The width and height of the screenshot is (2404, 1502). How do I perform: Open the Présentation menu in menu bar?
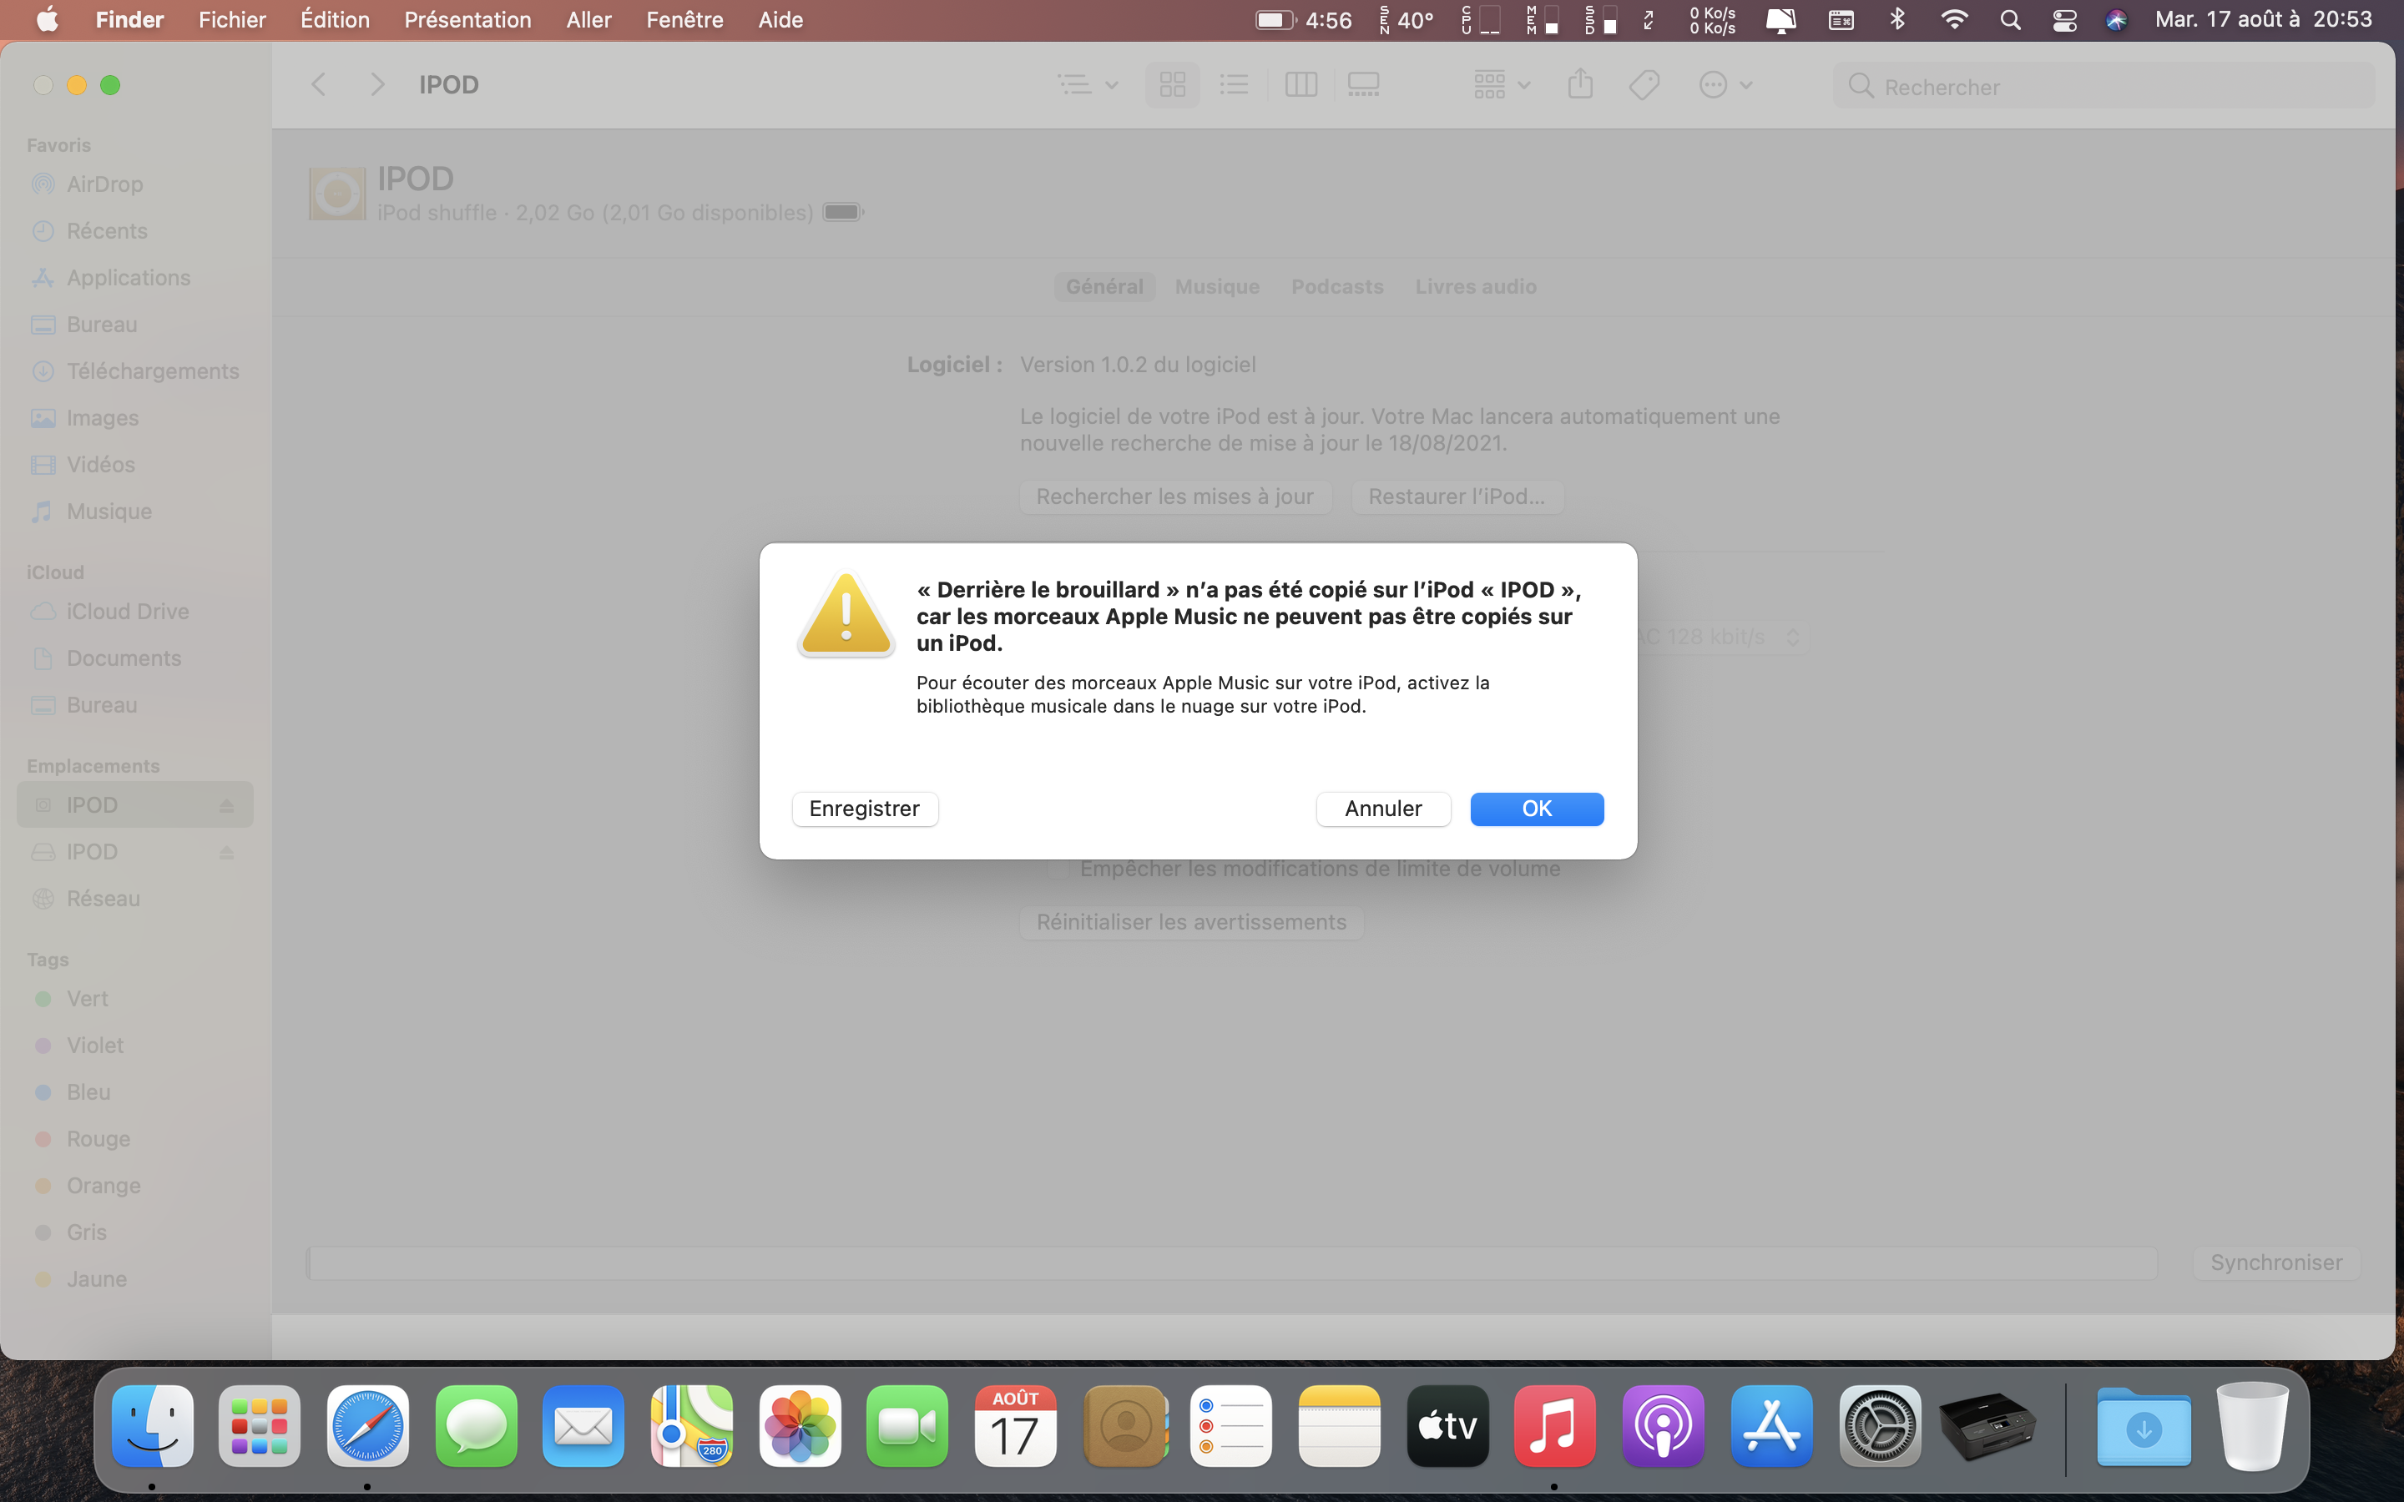(x=467, y=20)
